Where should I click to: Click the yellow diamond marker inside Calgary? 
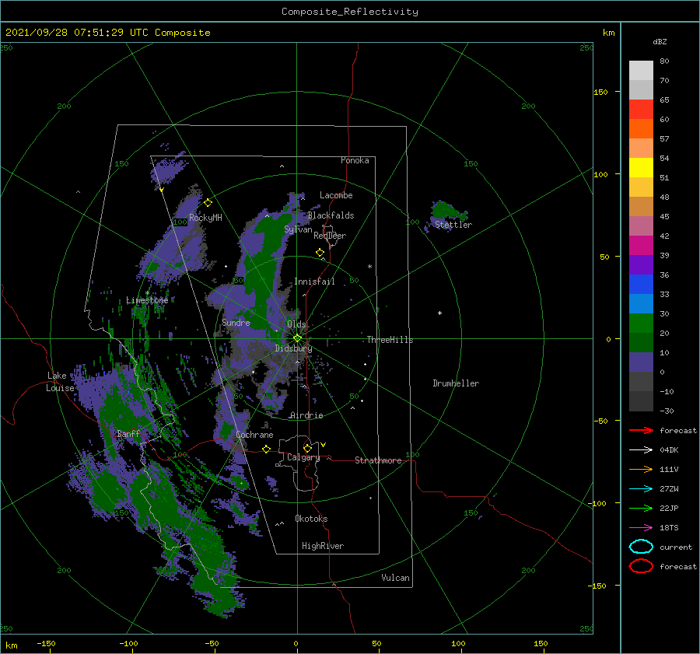pos(307,448)
